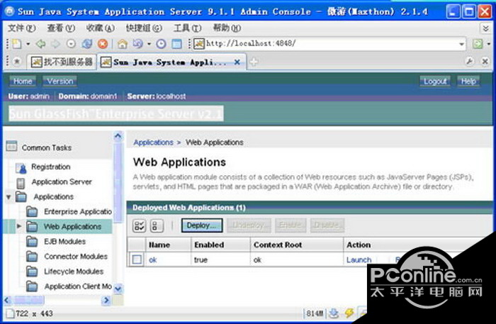Open the ok application name link
Viewport: 496px width, 324px height.
153,259
